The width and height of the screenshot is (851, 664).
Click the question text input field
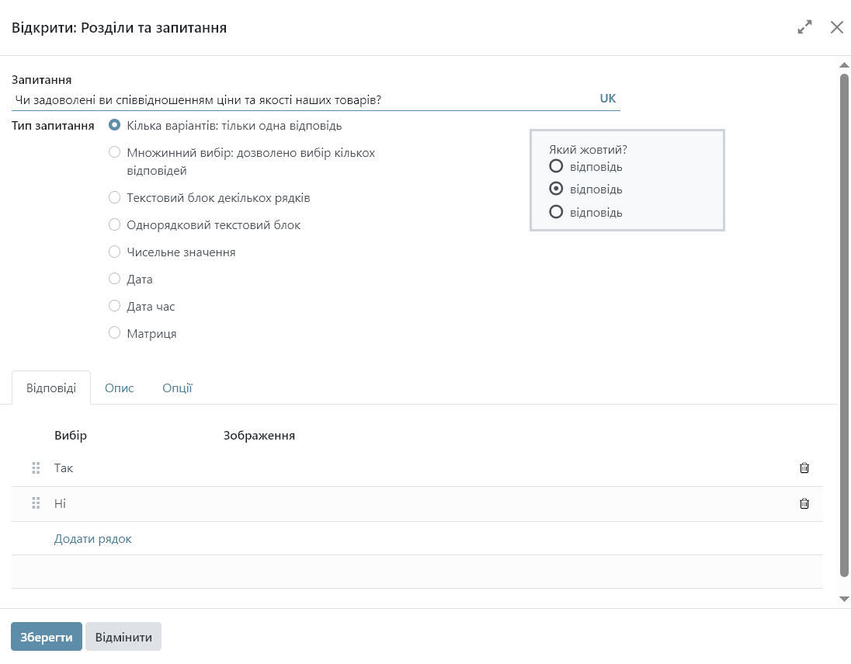coord(303,100)
